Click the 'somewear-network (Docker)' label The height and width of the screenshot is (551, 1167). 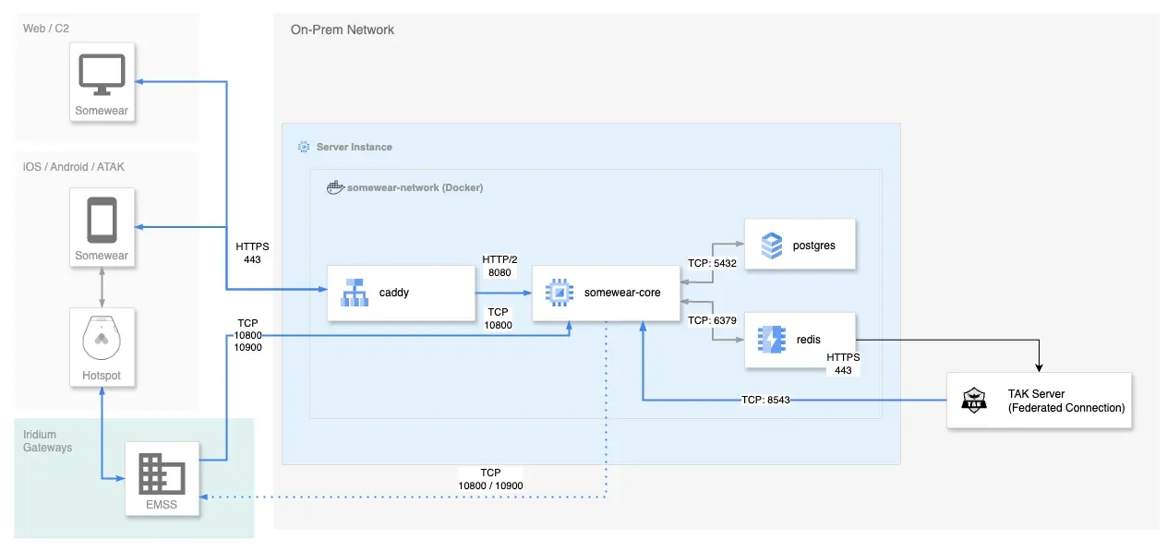point(415,187)
